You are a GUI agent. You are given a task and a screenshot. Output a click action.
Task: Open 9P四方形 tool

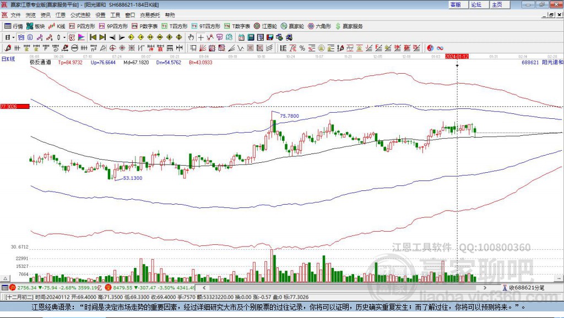click(x=113, y=26)
